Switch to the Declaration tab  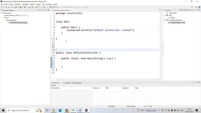pos(77,83)
